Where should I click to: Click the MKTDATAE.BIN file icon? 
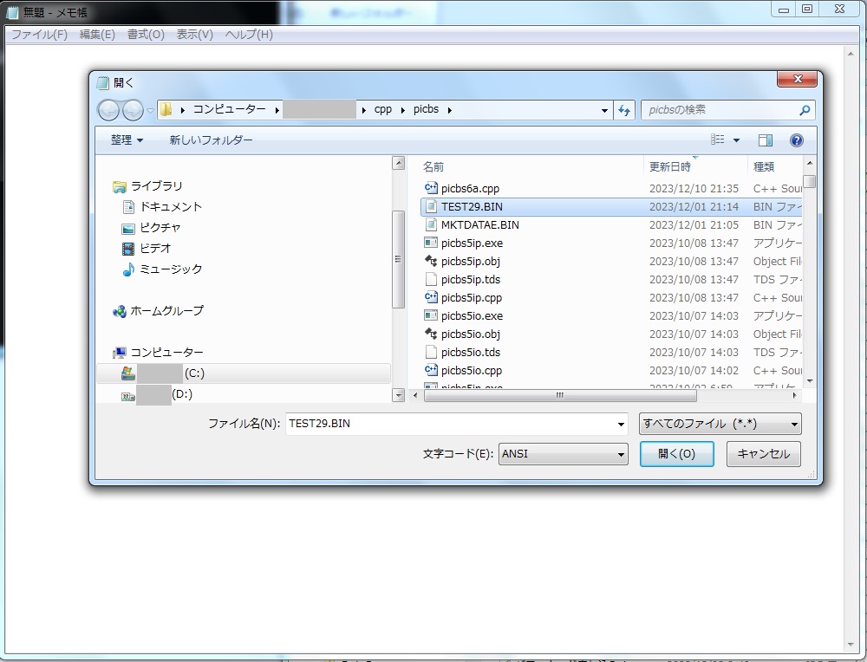pyautogui.click(x=431, y=224)
